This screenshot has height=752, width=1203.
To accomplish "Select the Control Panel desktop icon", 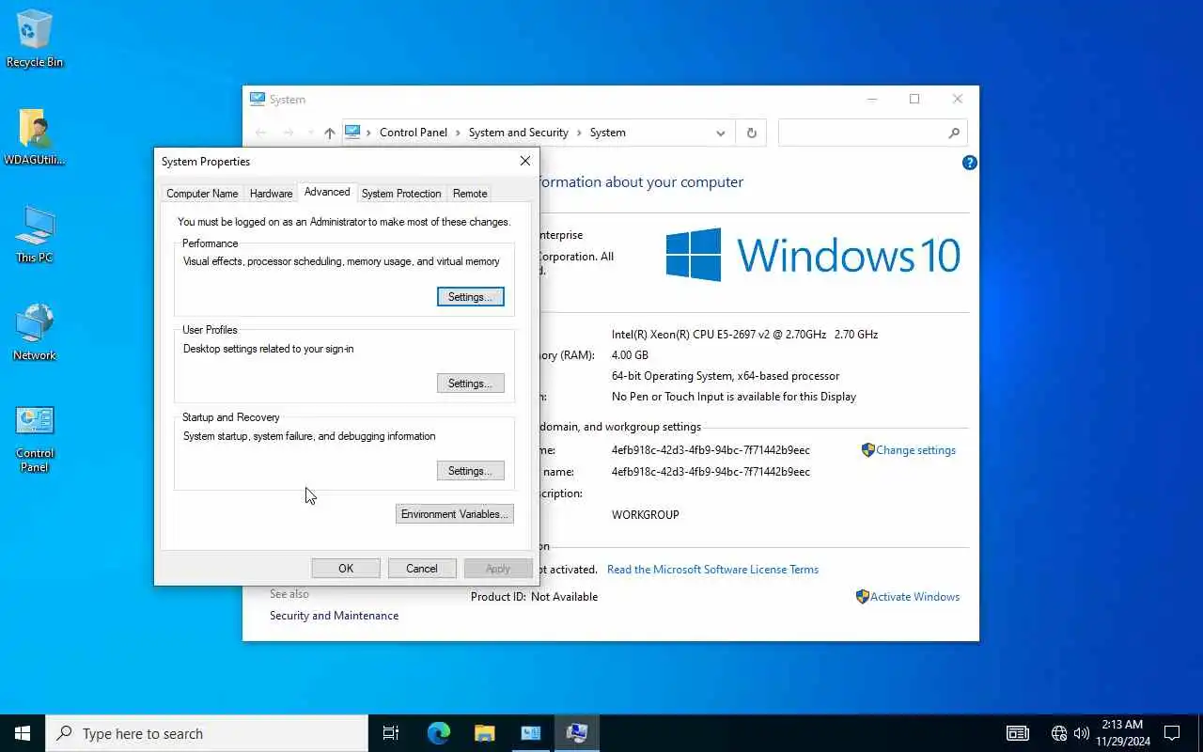I will tap(35, 438).
